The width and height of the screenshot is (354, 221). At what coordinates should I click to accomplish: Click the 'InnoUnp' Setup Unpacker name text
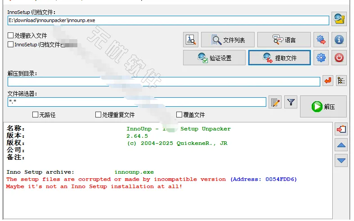pyautogui.click(x=179, y=129)
